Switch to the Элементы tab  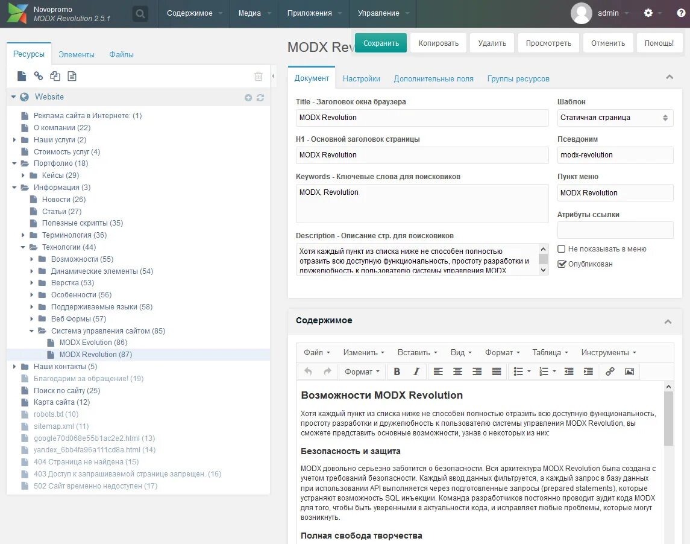point(77,55)
